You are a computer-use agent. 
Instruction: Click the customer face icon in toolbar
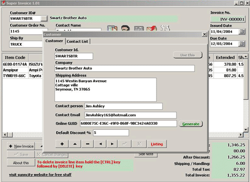[x=125, y=28]
